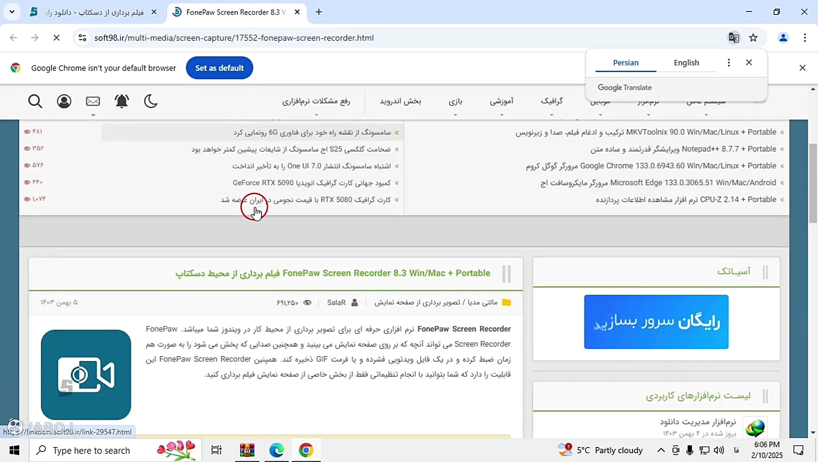Viewport: 818px width, 462px height.
Task: Open the مالتی مدیا category link
Action: pos(483,302)
